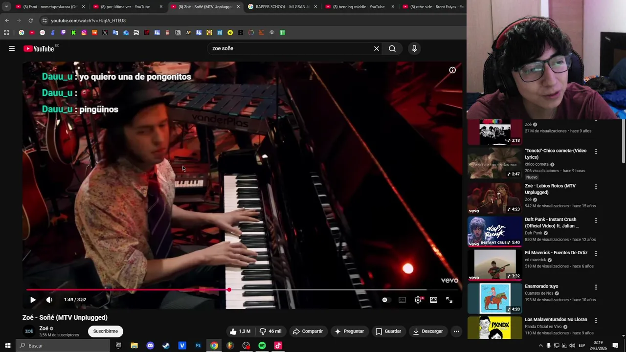Start voice search with the microphone
This screenshot has height=352, width=626.
tap(414, 48)
